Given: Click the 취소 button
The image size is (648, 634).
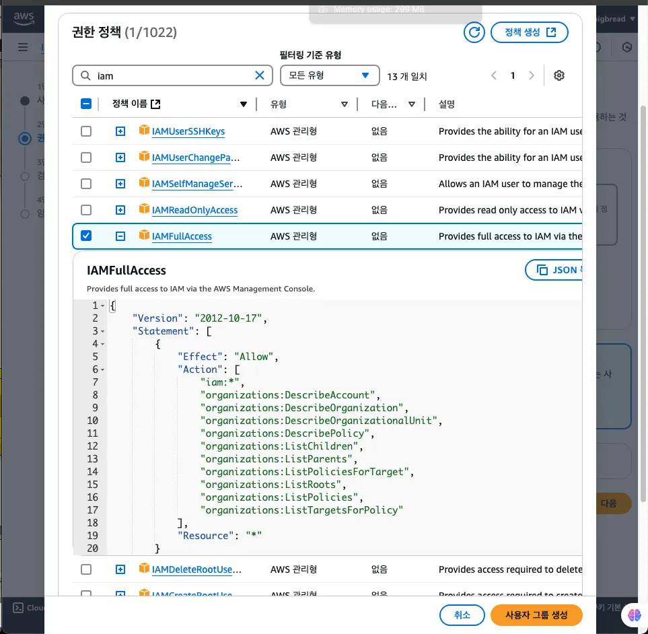Looking at the screenshot, I should tap(462, 615).
